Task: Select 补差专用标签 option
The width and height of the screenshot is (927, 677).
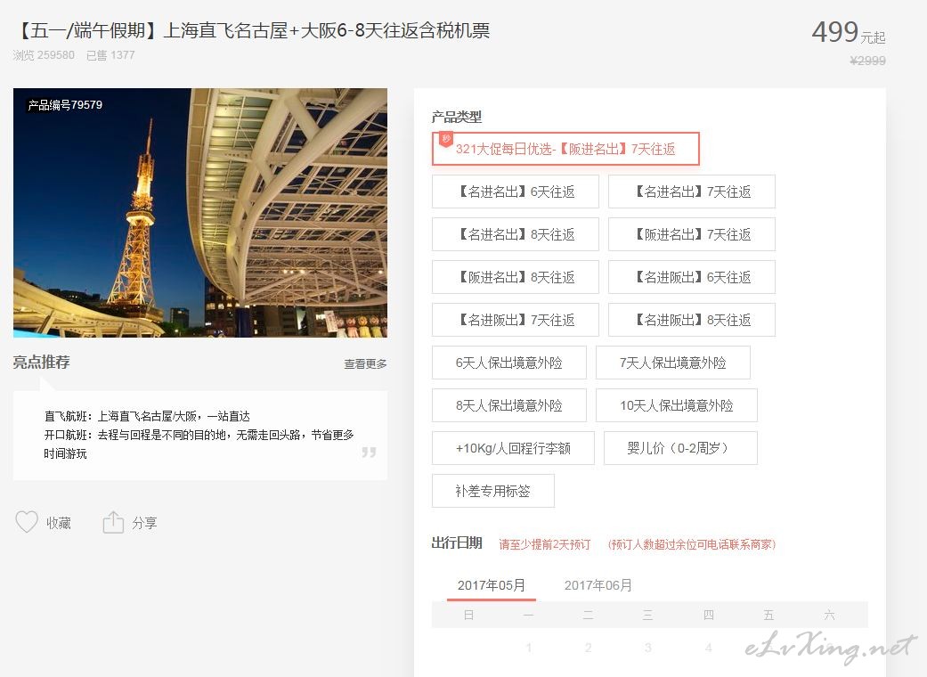Action: tap(493, 491)
